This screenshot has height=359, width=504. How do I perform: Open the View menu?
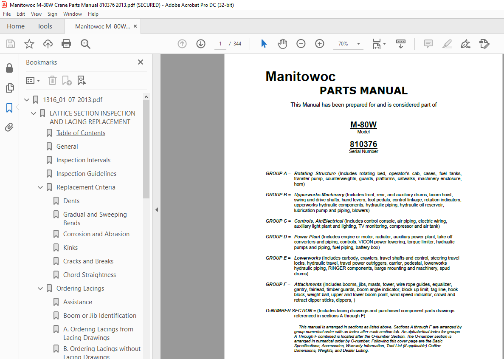[x=36, y=14]
